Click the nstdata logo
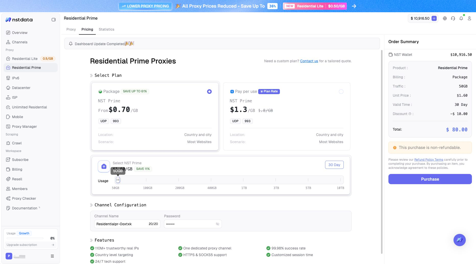This screenshot has height=264, width=476. tap(19, 20)
